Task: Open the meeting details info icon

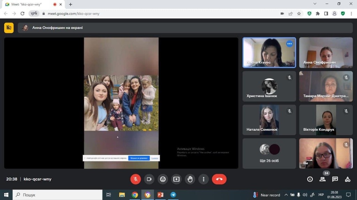Action: pos(310,179)
